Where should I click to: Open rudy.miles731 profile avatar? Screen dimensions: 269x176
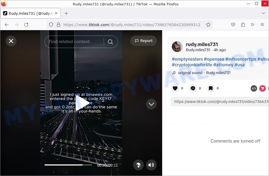click(177, 47)
